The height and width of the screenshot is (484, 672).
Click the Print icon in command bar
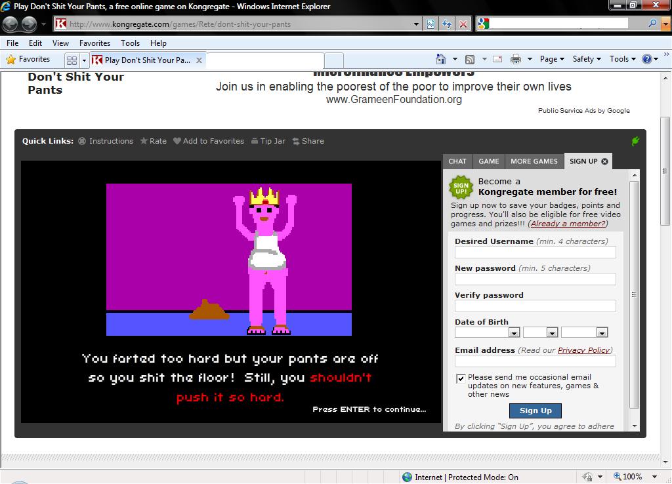click(516, 59)
